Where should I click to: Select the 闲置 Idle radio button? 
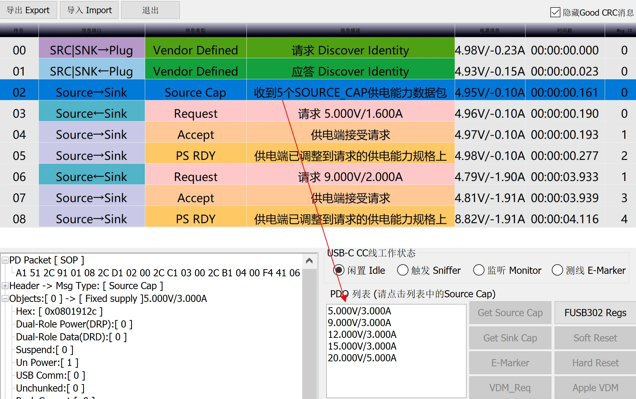[339, 270]
